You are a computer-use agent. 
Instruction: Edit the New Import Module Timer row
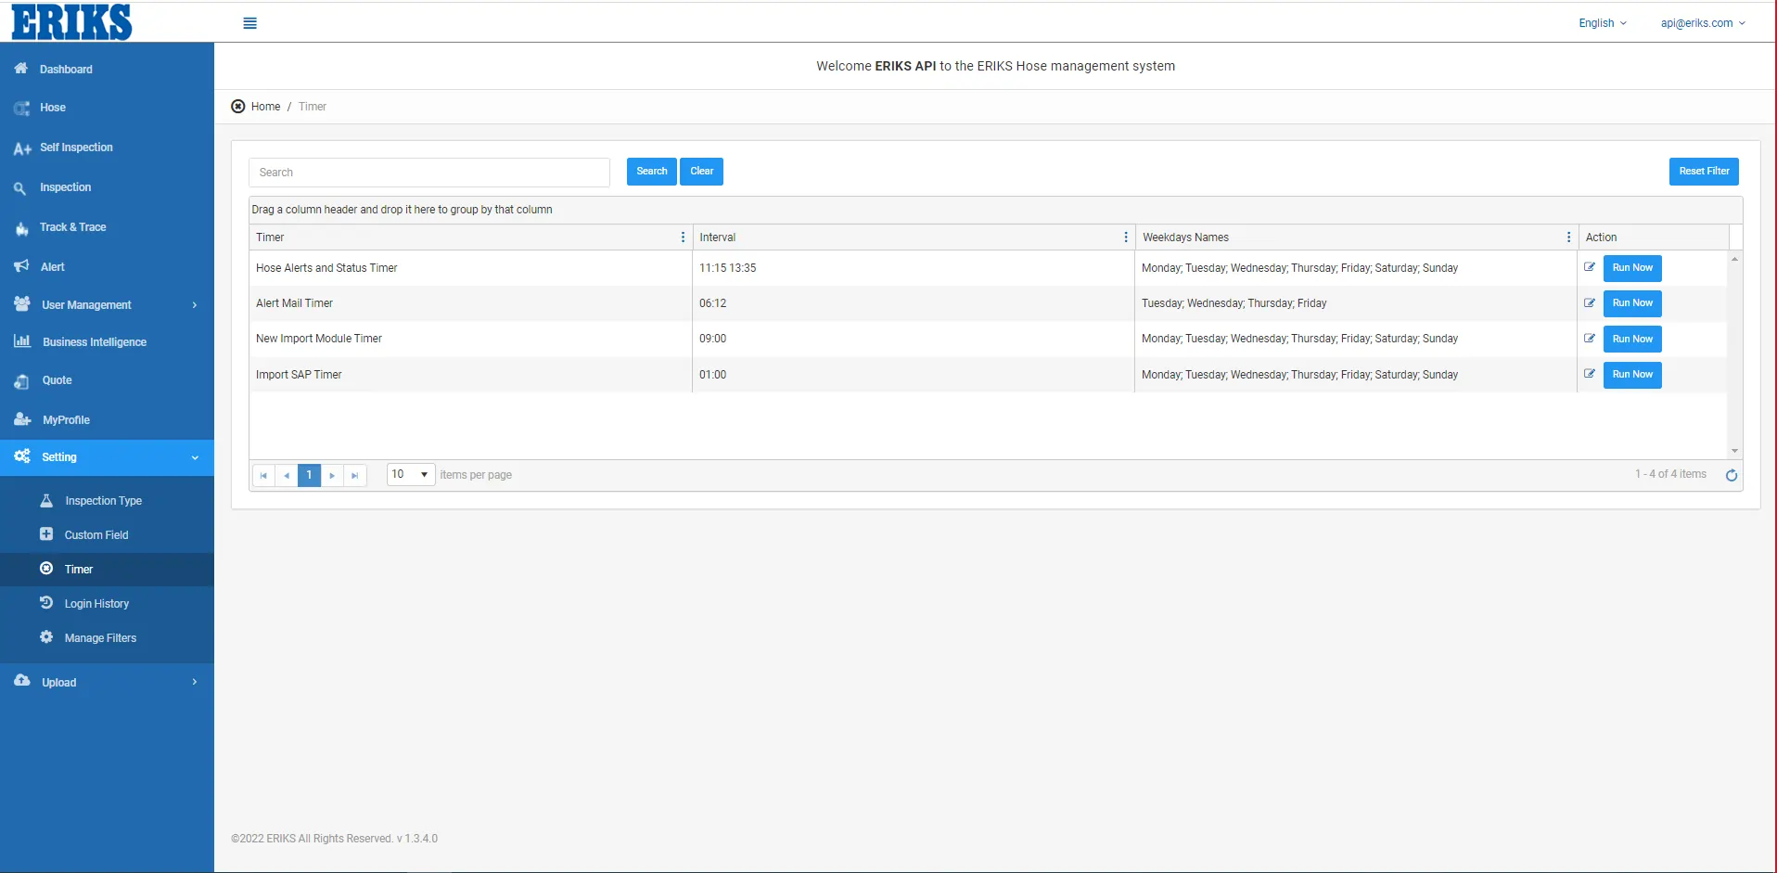pyautogui.click(x=1590, y=338)
